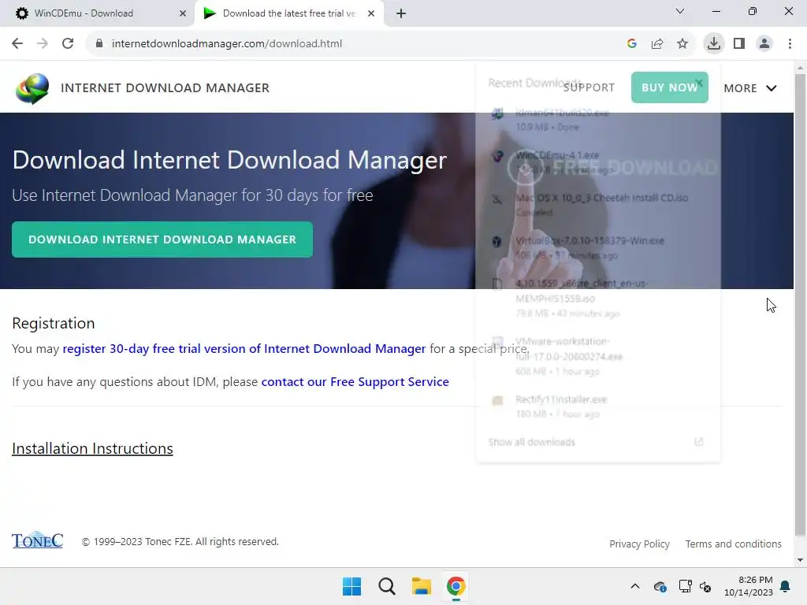View site information lock icon
This screenshot has width=807, height=605.
[x=99, y=44]
